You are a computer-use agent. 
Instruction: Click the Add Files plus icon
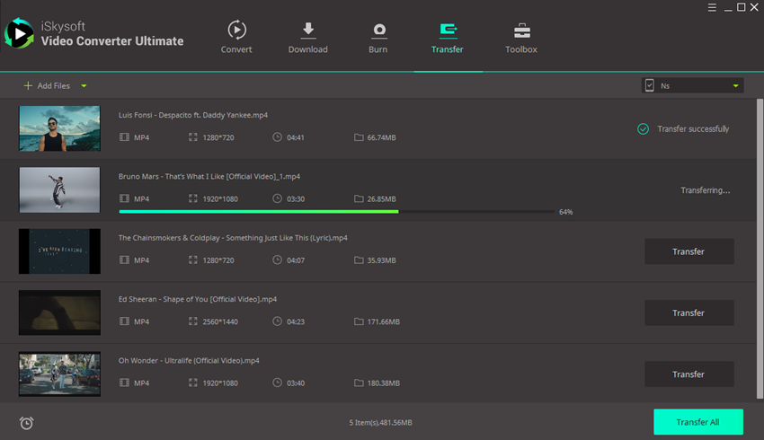click(x=28, y=86)
